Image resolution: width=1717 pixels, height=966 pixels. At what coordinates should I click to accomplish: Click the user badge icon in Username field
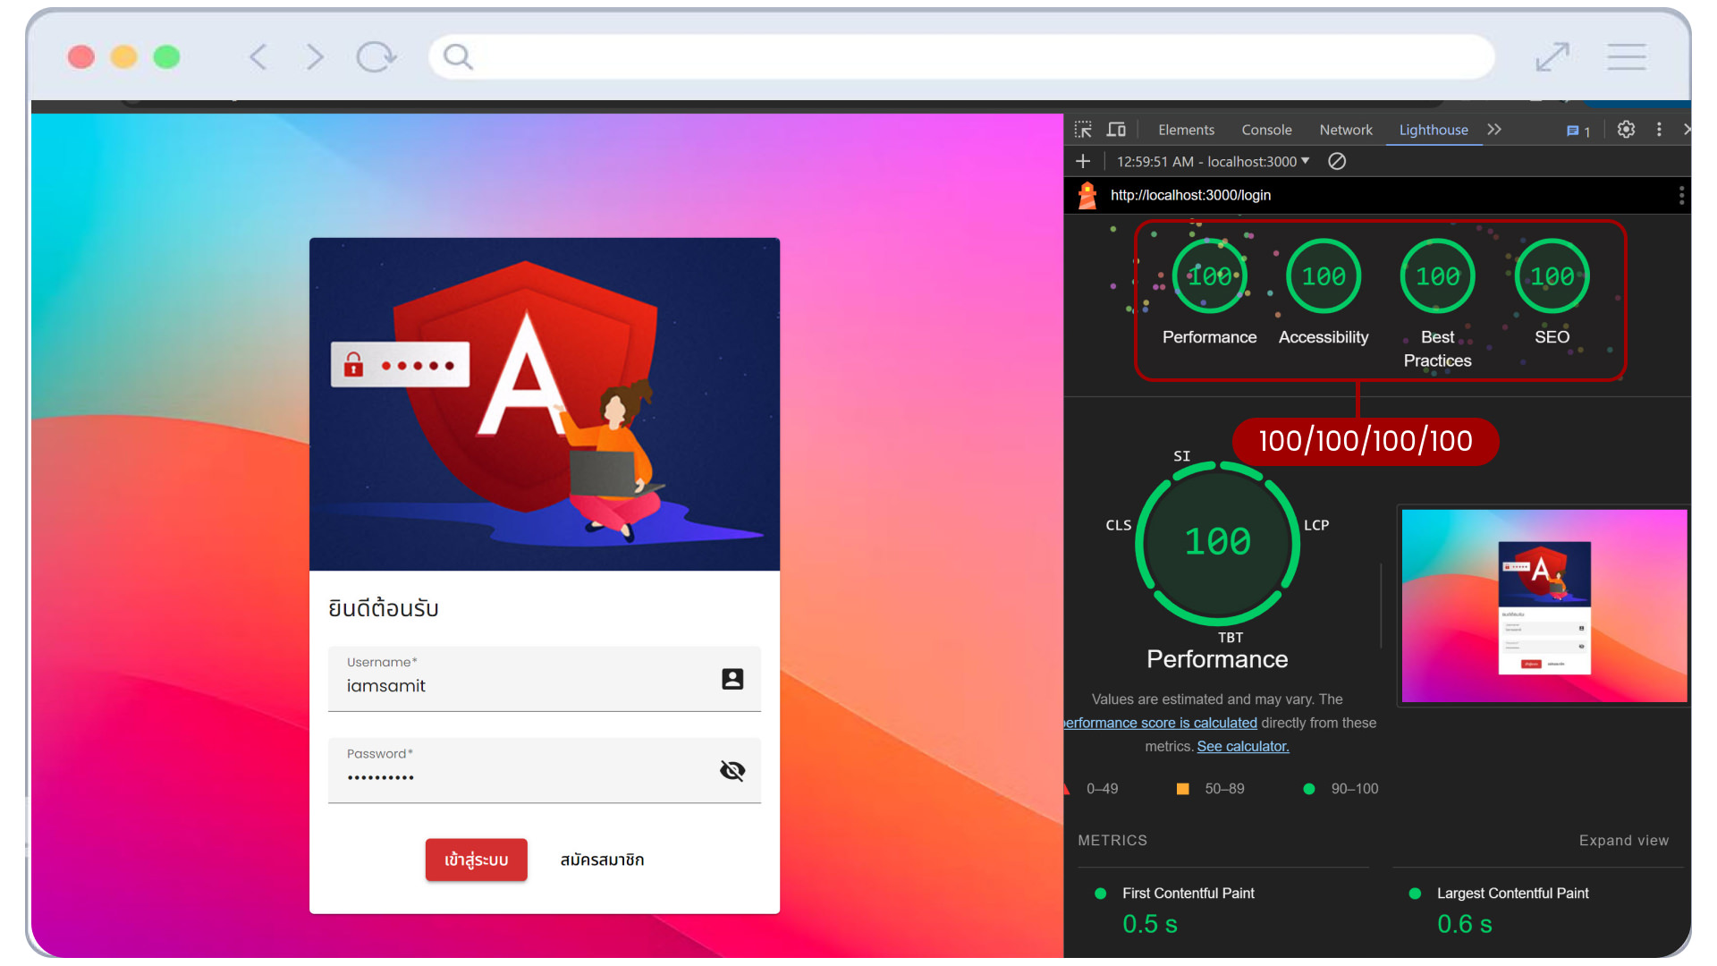[732, 679]
